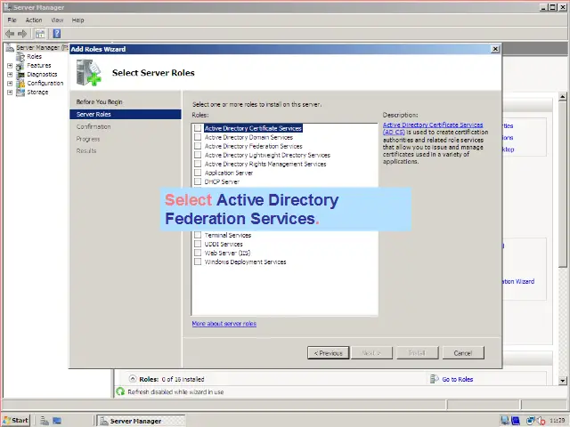The width and height of the screenshot is (570, 427).
Task: Click the Previous button
Action: [329, 352]
